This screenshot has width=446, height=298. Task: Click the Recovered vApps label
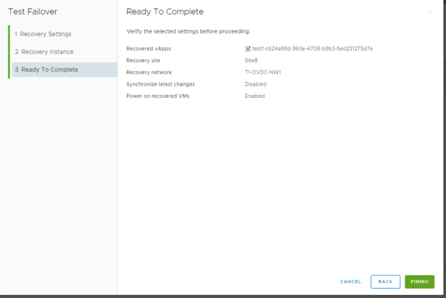149,49
